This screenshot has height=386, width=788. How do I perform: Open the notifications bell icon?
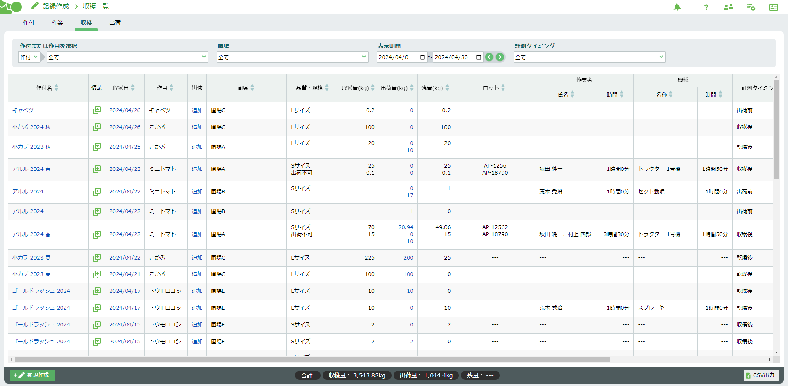tap(677, 7)
